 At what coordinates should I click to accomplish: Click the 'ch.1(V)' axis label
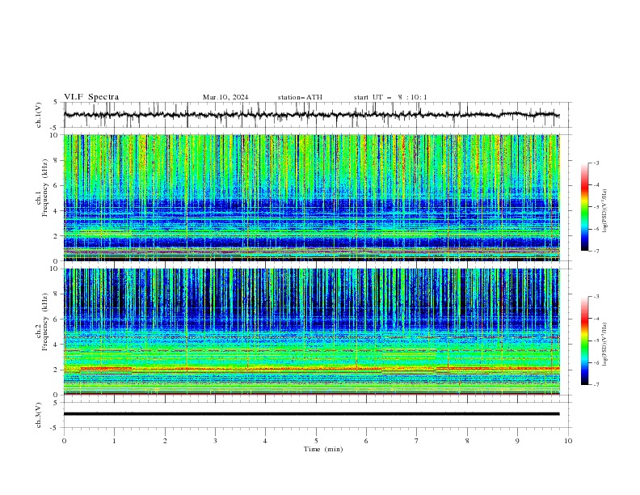(39, 115)
